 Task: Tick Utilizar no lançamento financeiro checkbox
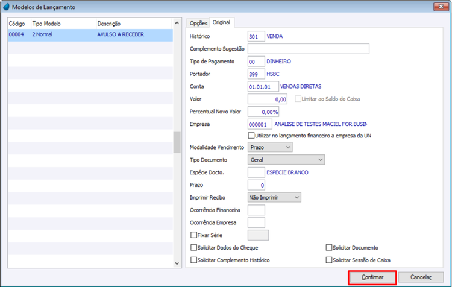(251, 136)
